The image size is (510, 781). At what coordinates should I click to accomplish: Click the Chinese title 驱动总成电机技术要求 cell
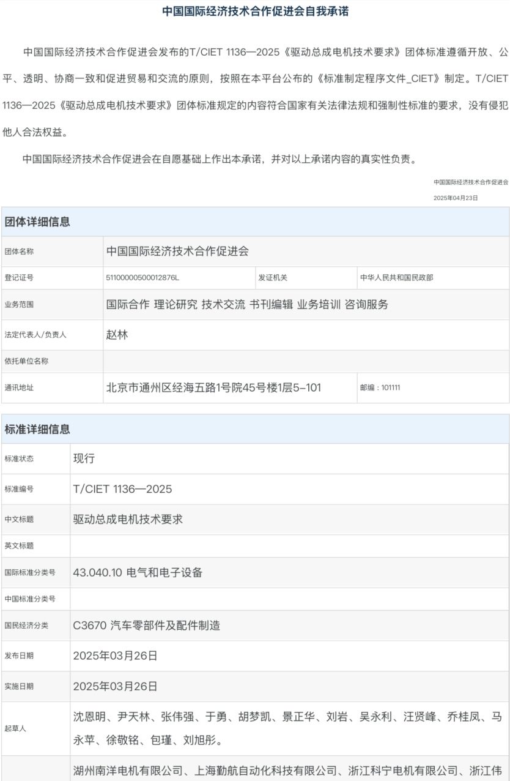point(128,519)
